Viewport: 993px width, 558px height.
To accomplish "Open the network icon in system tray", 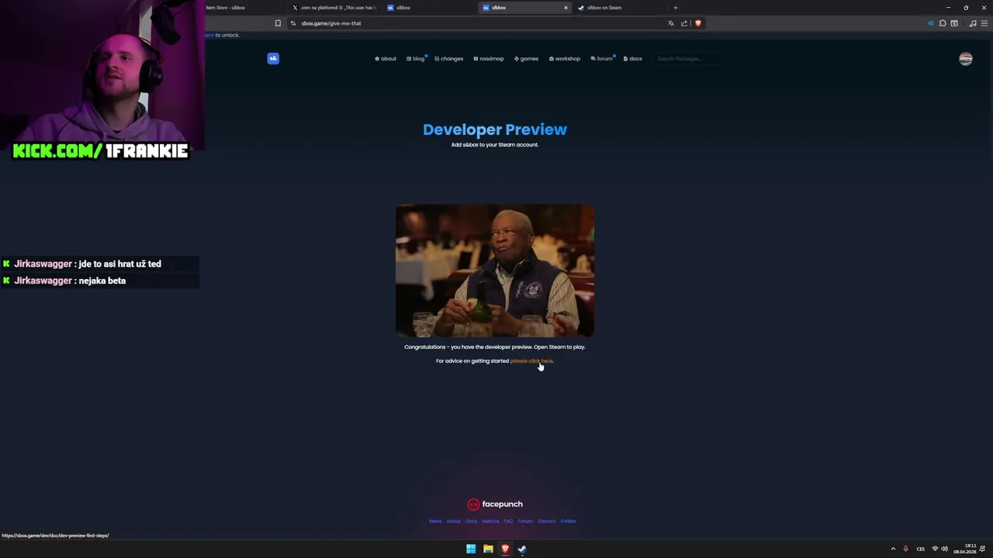I will (x=935, y=549).
